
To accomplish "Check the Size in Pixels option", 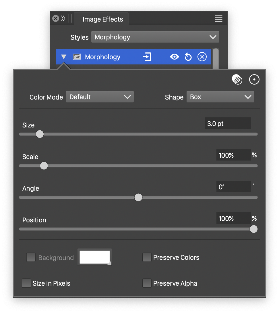I will (26, 283).
